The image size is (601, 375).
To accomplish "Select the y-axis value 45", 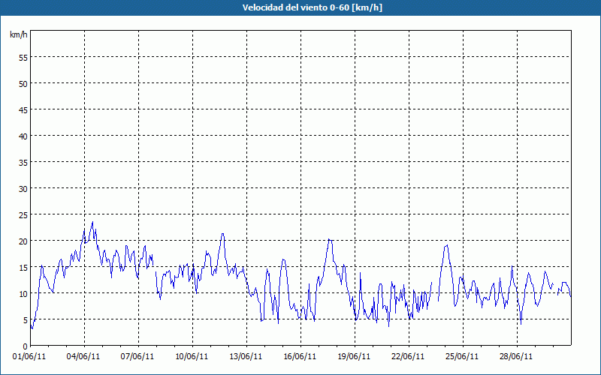I will pos(23,109).
